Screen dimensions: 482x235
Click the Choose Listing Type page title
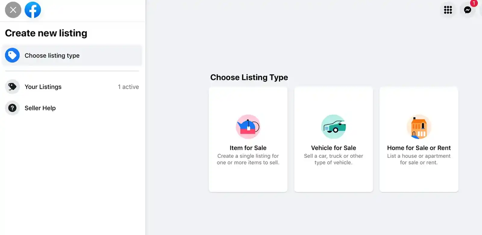tap(249, 77)
